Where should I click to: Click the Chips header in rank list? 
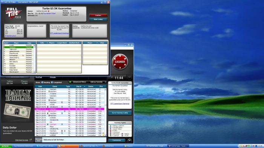[x=29, y=43]
